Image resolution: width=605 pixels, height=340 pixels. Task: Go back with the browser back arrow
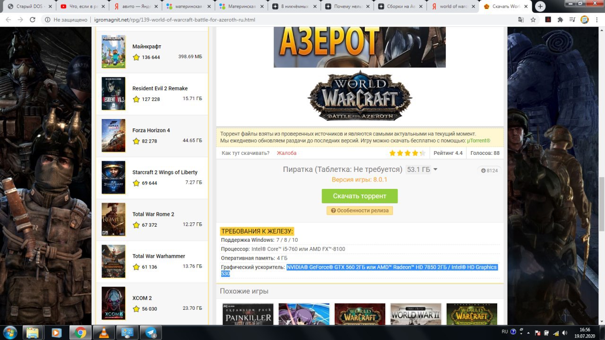[8, 19]
